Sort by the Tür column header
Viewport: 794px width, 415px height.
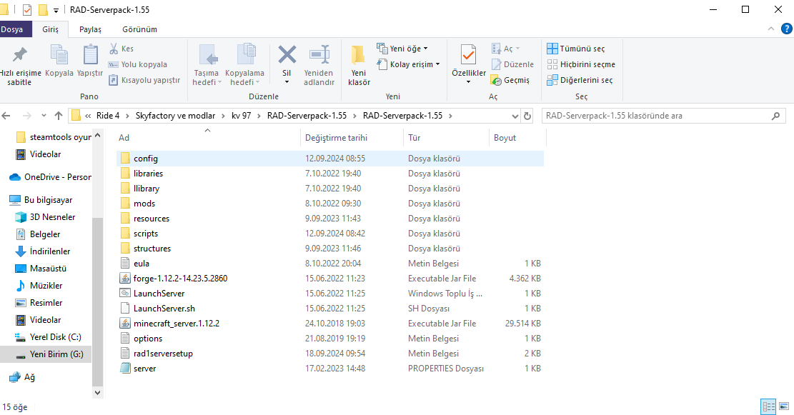415,138
